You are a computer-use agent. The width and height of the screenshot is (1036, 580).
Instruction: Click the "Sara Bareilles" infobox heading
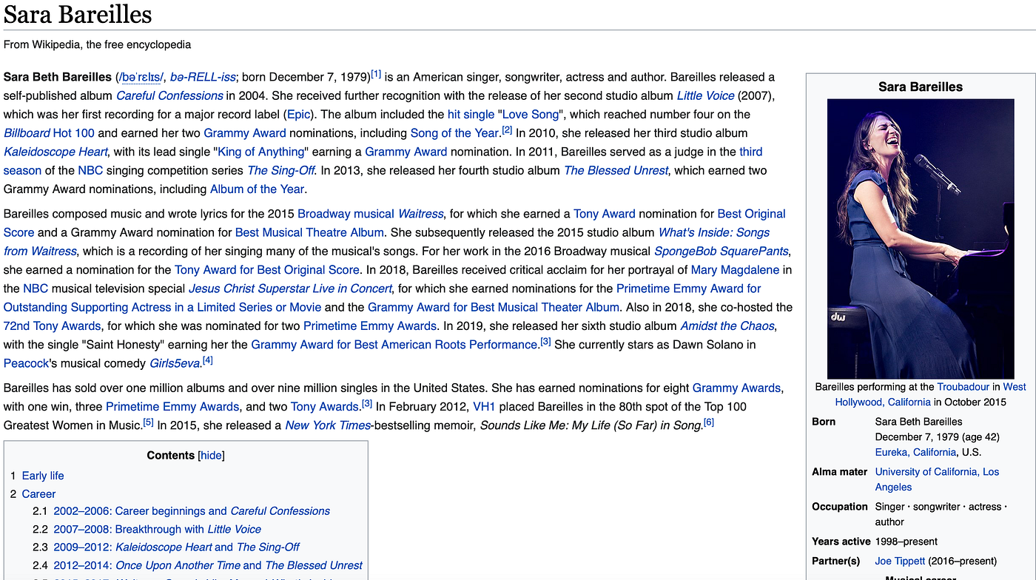(x=921, y=87)
